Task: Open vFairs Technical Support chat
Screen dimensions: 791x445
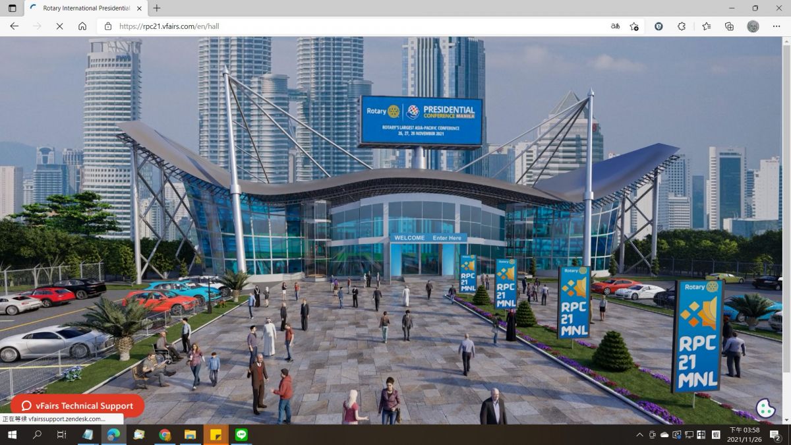Action: pyautogui.click(x=77, y=405)
